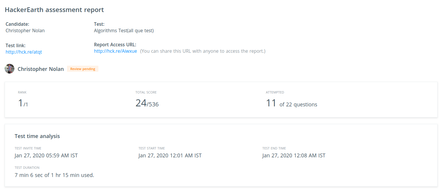This screenshot has width=442, height=189.
Task: Click the Test link label
Action: point(16,45)
